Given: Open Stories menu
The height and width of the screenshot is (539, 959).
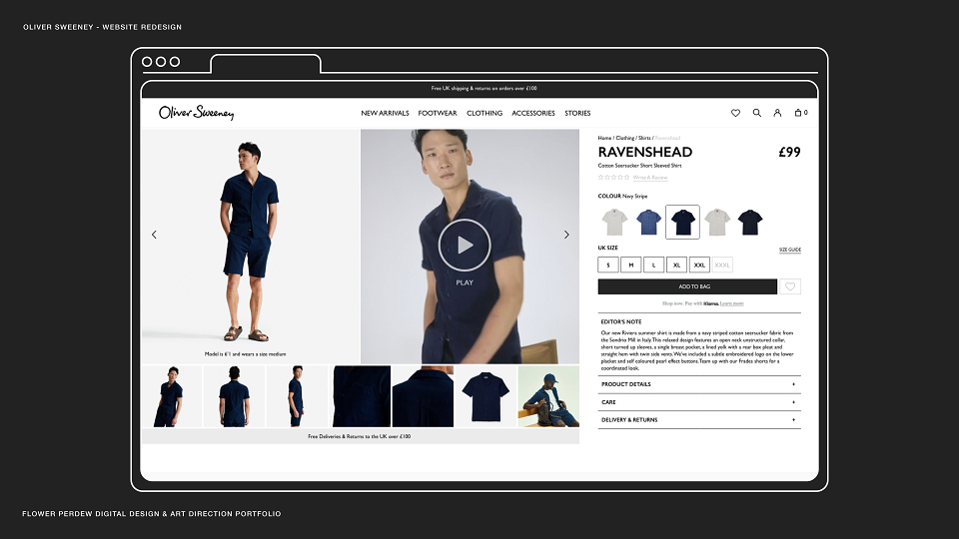Looking at the screenshot, I should tap(577, 113).
